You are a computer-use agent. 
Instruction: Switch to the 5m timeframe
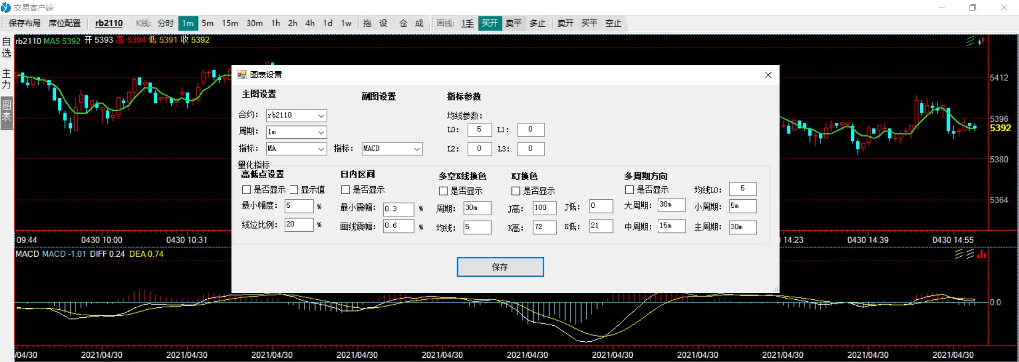(208, 23)
